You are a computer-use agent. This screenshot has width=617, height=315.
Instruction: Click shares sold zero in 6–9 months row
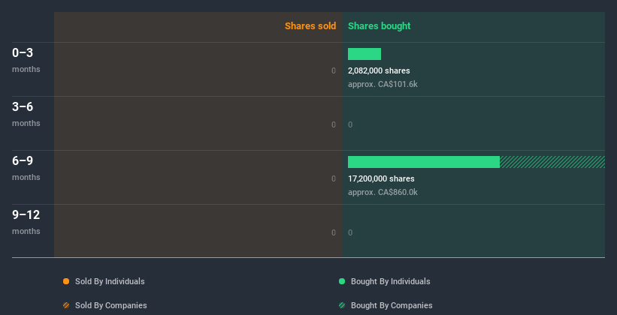[x=334, y=178]
